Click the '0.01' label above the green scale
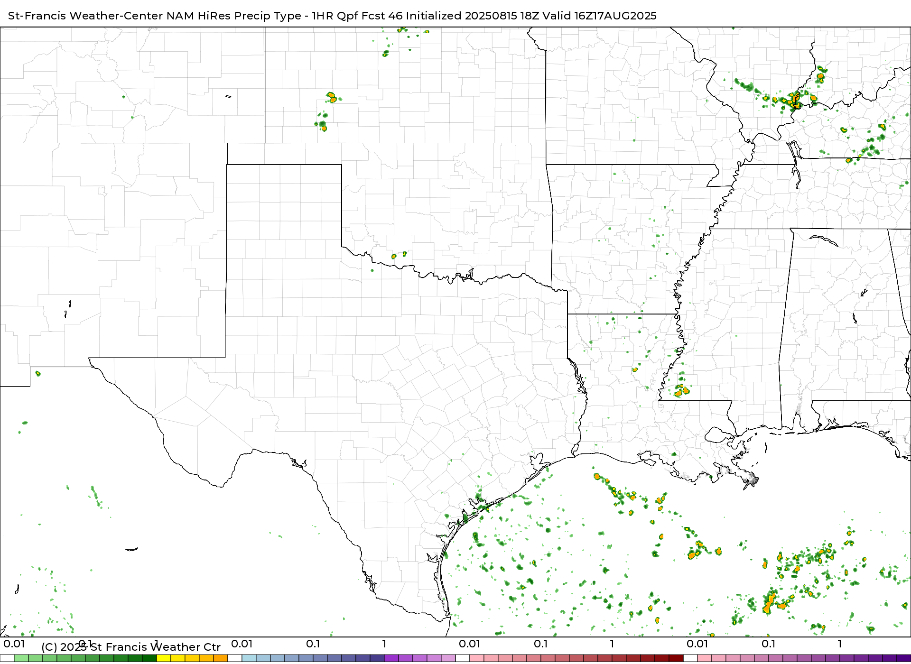The width and height of the screenshot is (911, 664). (x=14, y=644)
